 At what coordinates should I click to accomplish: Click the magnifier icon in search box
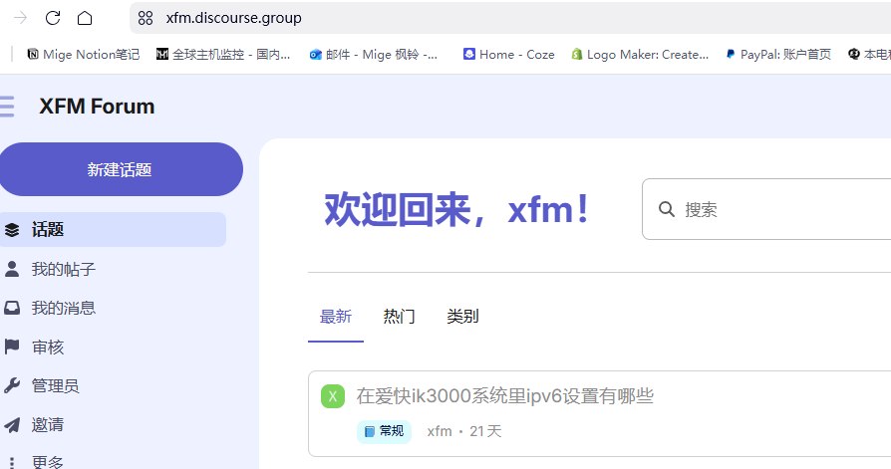pos(667,209)
